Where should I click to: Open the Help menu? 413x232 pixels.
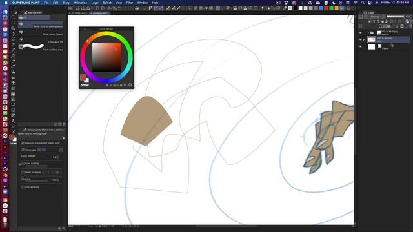pyautogui.click(x=155, y=3)
